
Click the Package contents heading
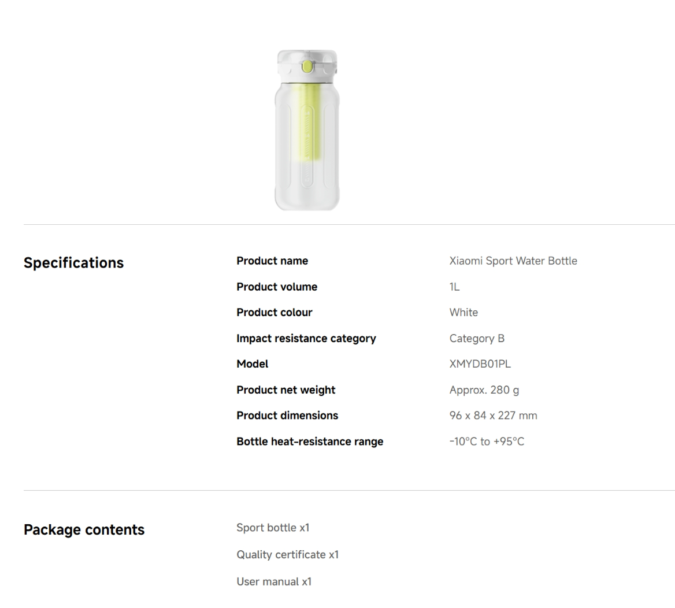click(x=84, y=530)
